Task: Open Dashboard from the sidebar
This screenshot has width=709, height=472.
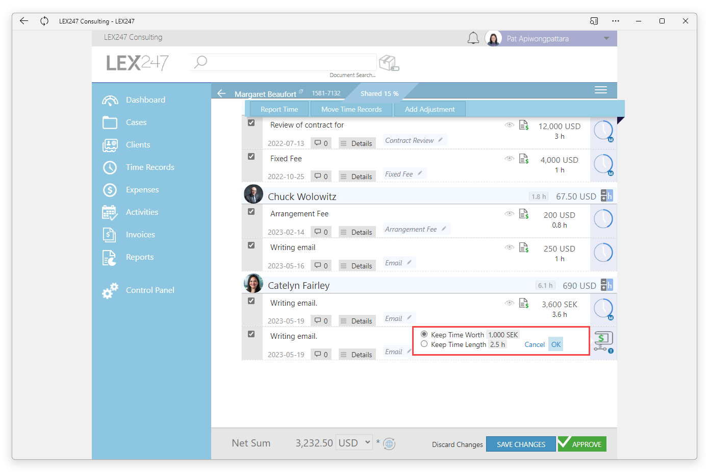Action: pos(145,100)
